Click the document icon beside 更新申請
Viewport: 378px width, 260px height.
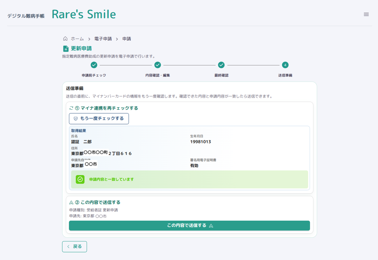point(66,49)
